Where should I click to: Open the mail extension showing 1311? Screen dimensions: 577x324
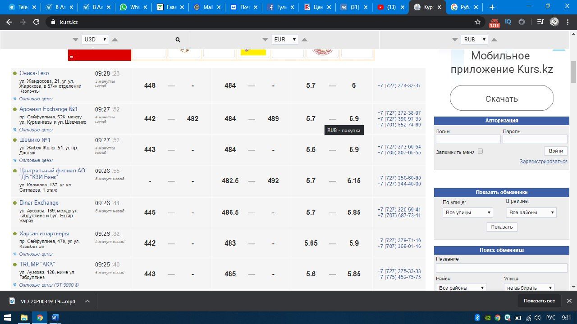495,22
